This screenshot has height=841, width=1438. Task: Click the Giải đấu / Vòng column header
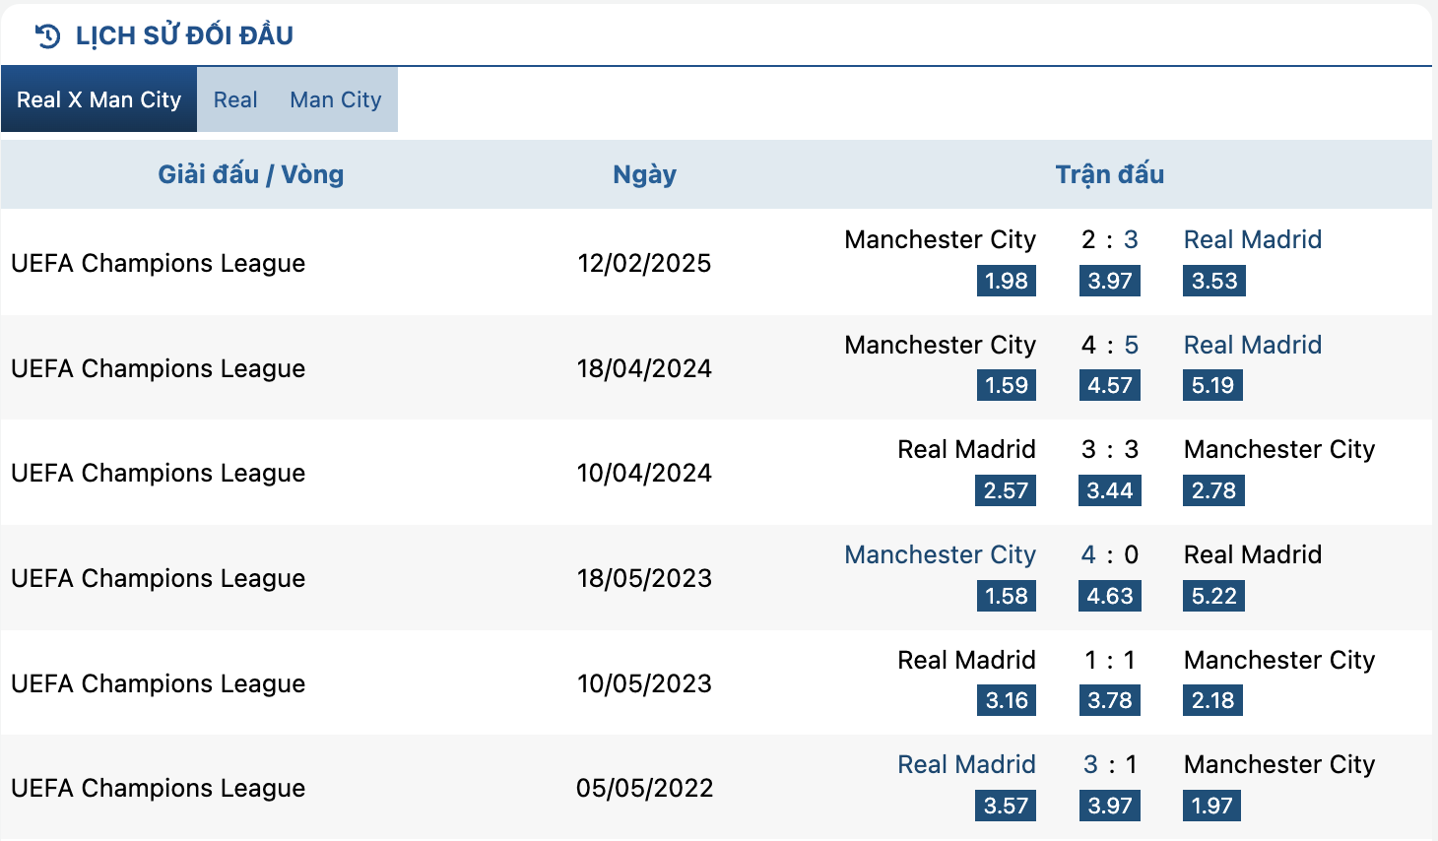[x=251, y=174]
